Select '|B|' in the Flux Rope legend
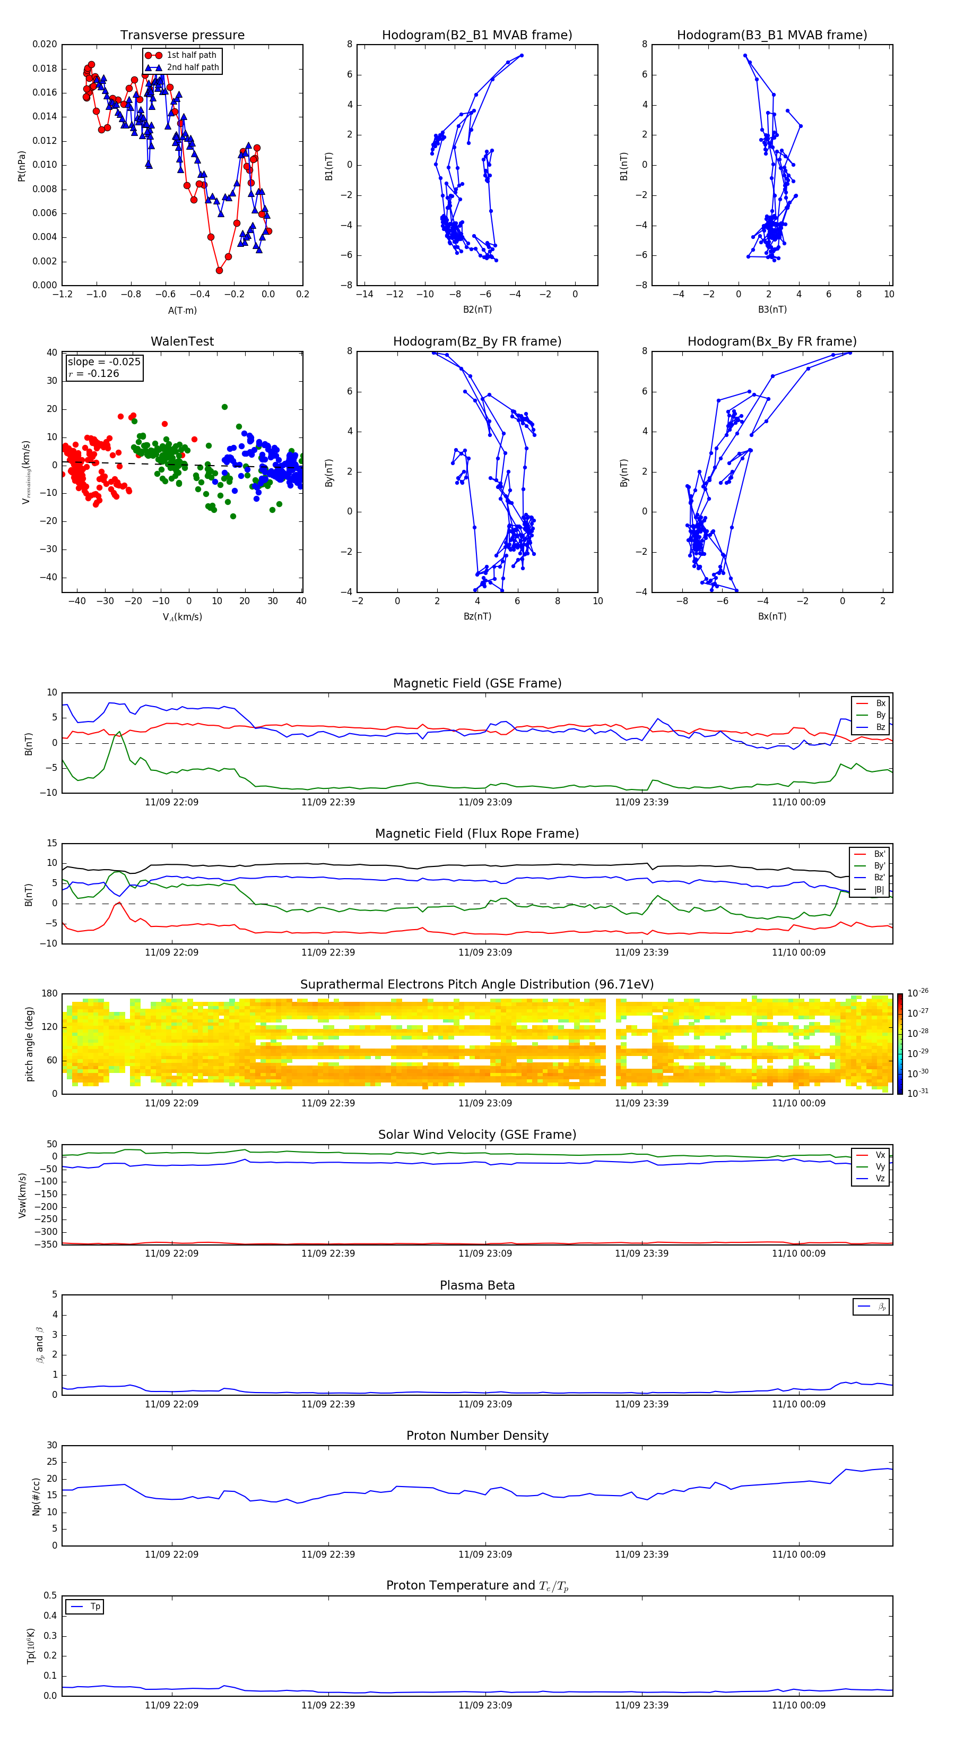The width and height of the screenshot is (955, 1752). (x=870, y=890)
